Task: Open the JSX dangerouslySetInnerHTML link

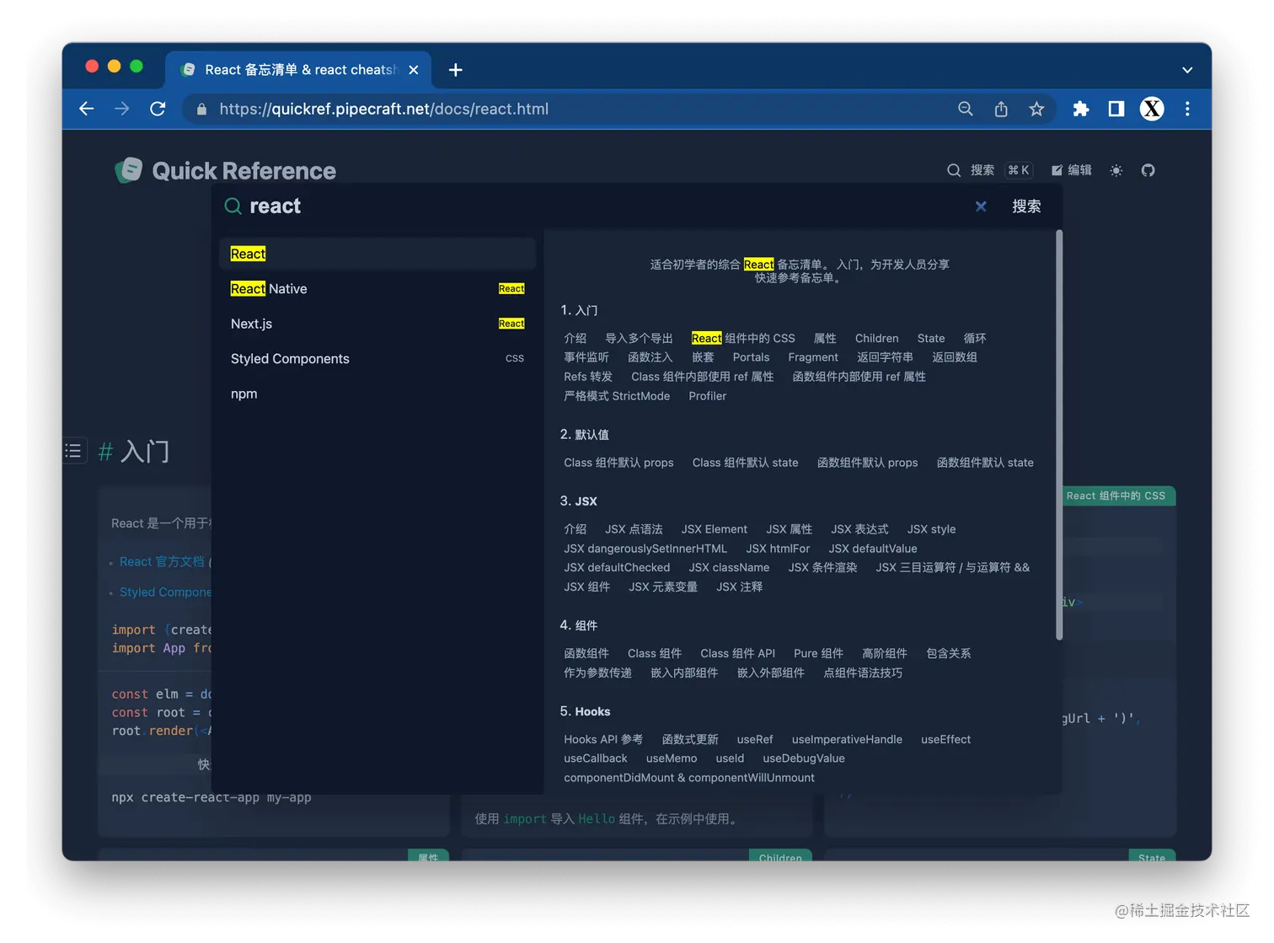Action: 645,549
